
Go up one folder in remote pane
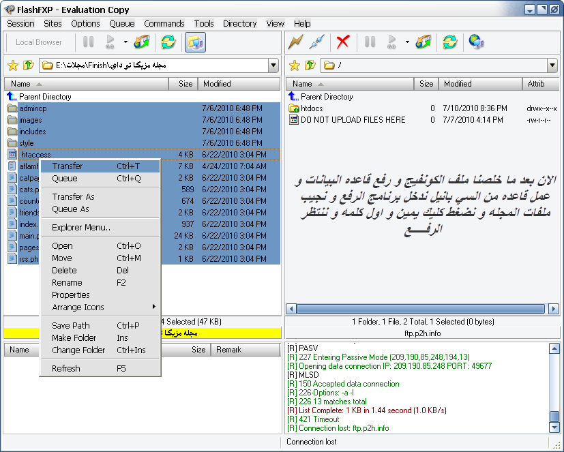[x=310, y=65]
